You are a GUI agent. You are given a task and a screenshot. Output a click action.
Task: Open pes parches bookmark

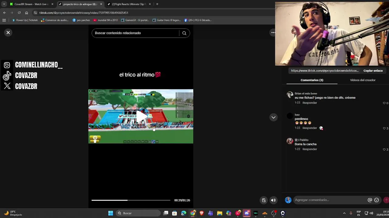(81, 20)
